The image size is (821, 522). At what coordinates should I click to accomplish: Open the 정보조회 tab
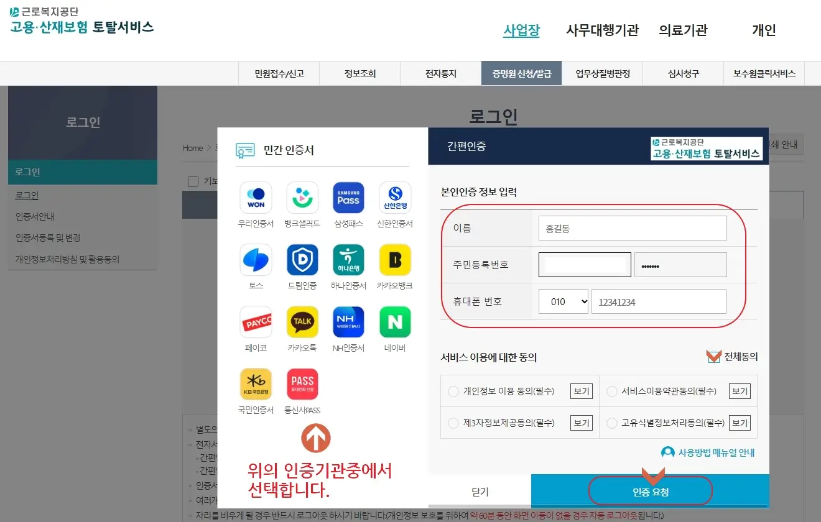coord(360,73)
